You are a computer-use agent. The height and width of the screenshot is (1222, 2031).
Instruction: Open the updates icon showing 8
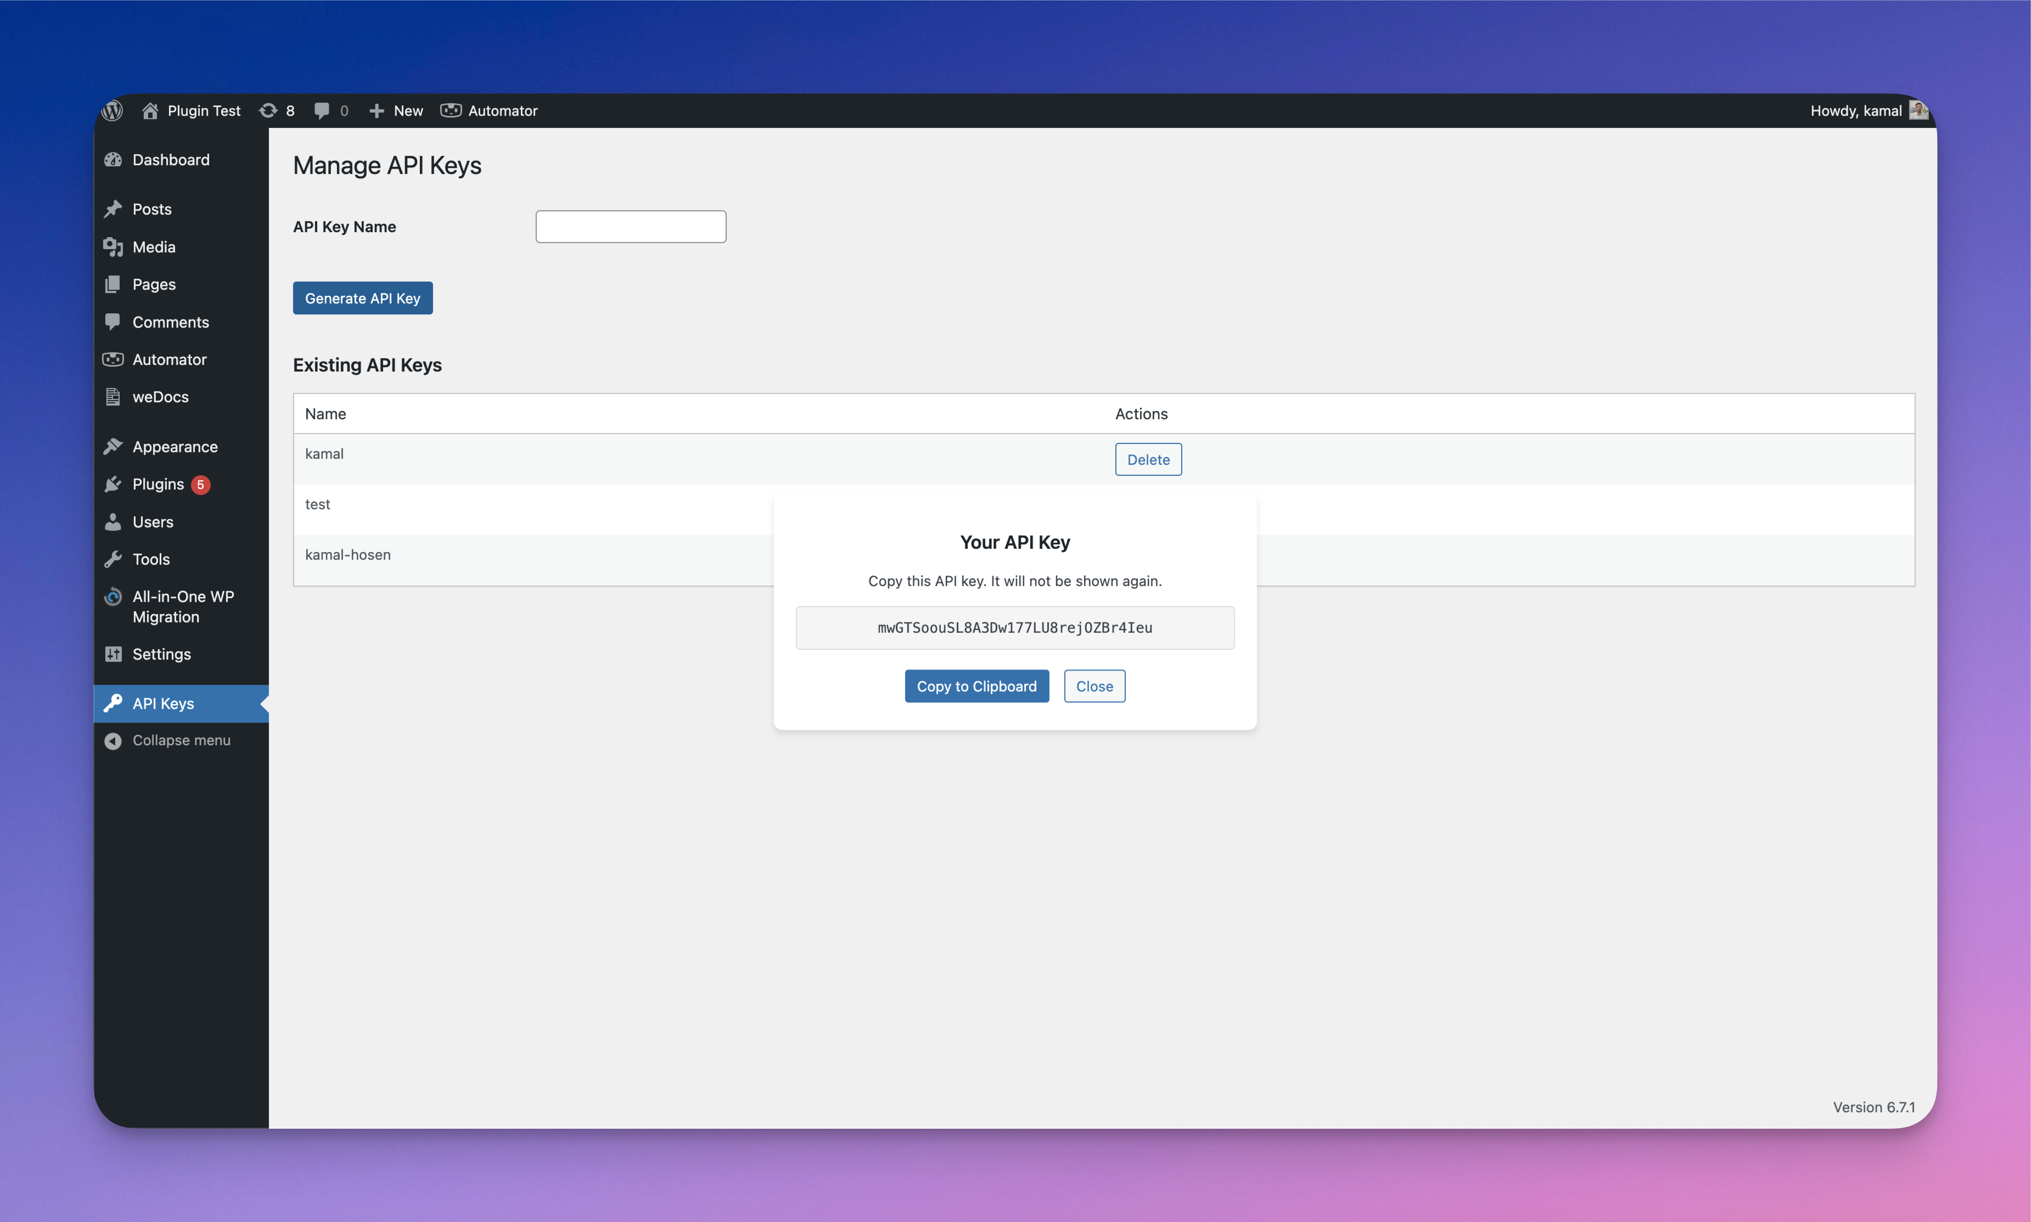click(268, 110)
